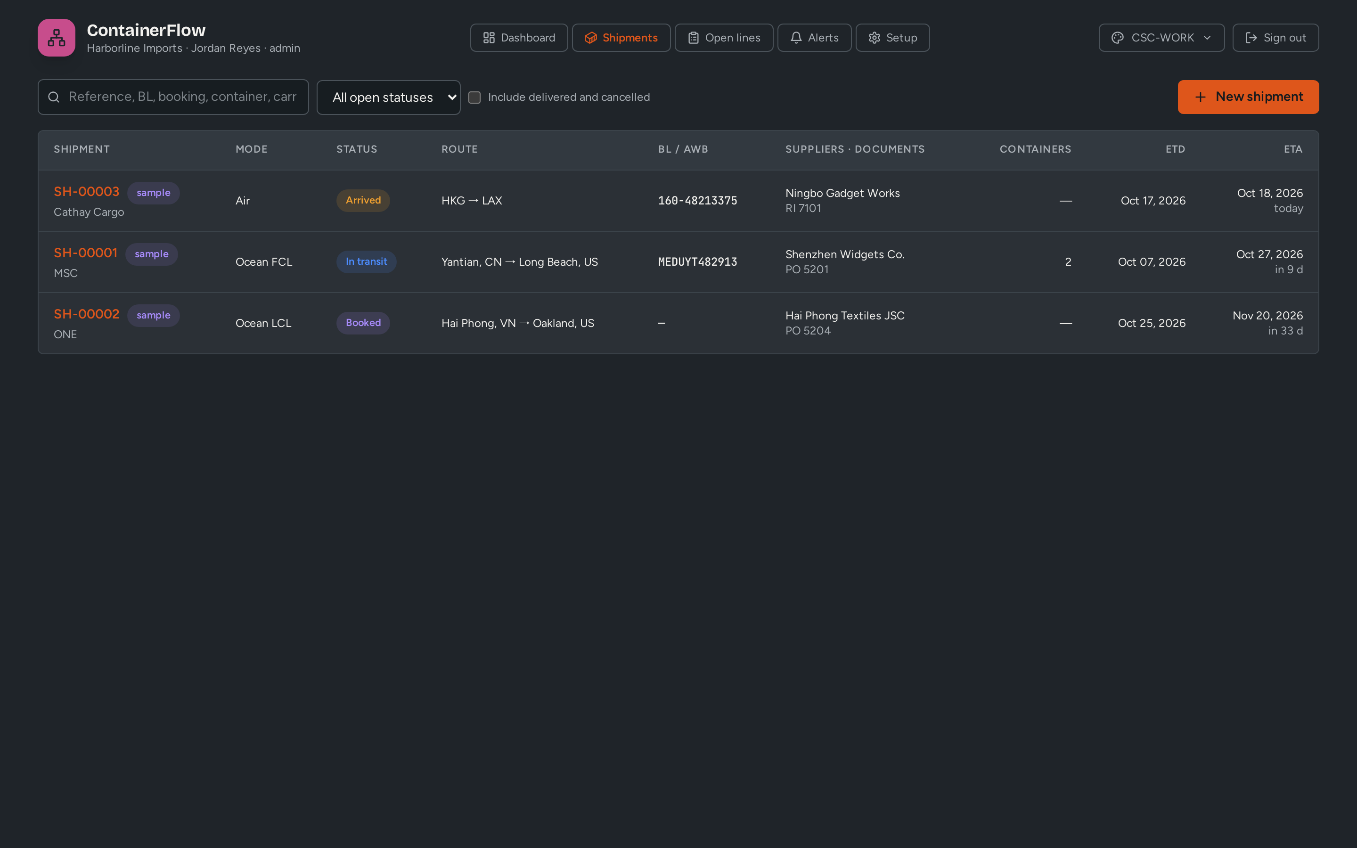
Task: Open shipment SH-00003
Action: tap(86, 191)
